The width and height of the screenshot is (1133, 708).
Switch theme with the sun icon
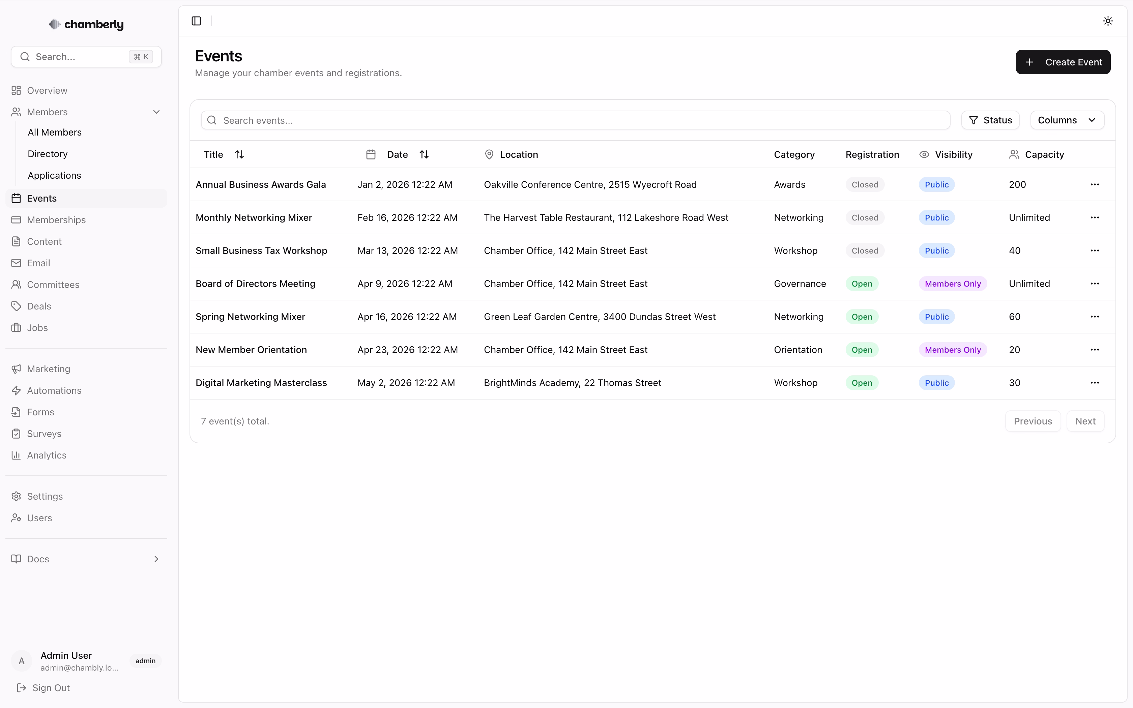pos(1108,21)
